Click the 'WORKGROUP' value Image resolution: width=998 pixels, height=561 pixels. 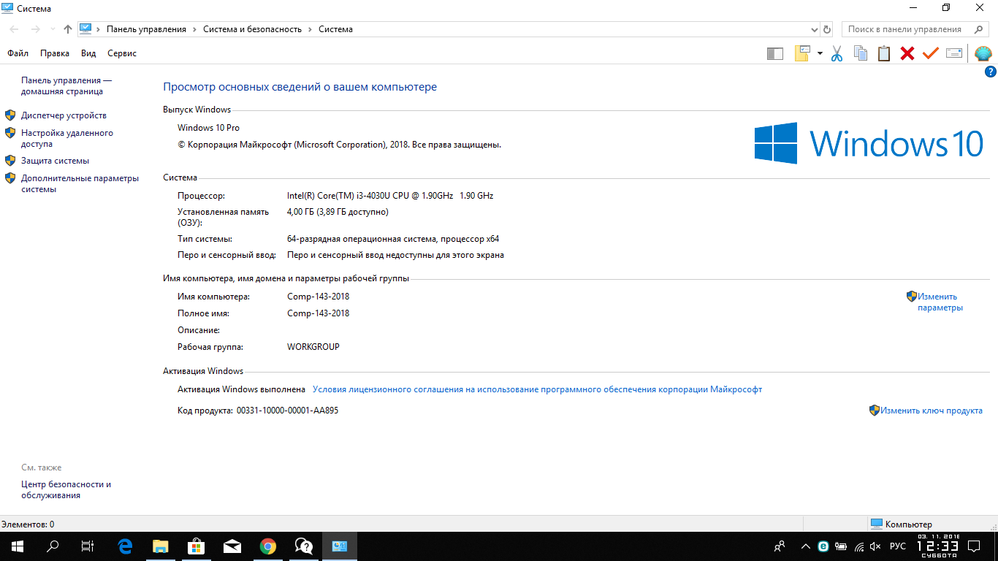(313, 347)
